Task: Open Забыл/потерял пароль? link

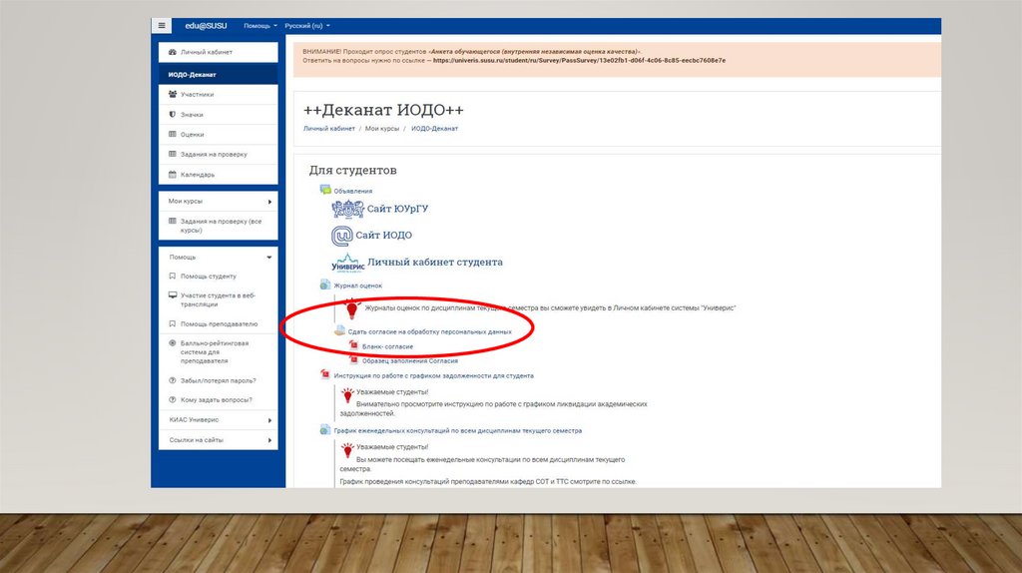Action: pyautogui.click(x=218, y=380)
